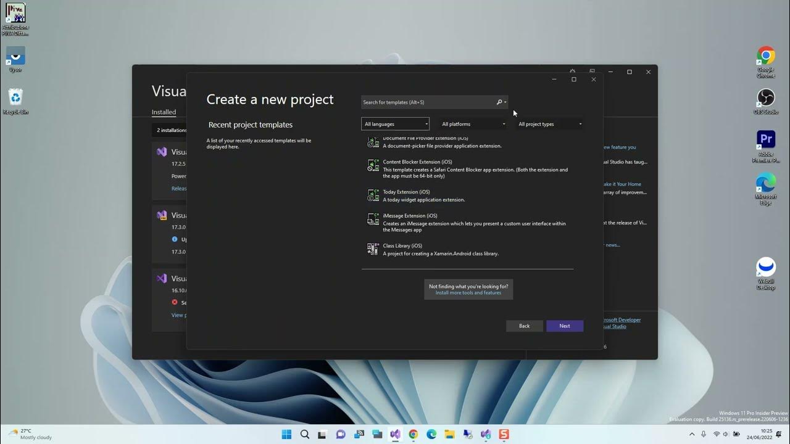
Task: Open the Chat icon on the taskbar
Action: click(x=341, y=434)
